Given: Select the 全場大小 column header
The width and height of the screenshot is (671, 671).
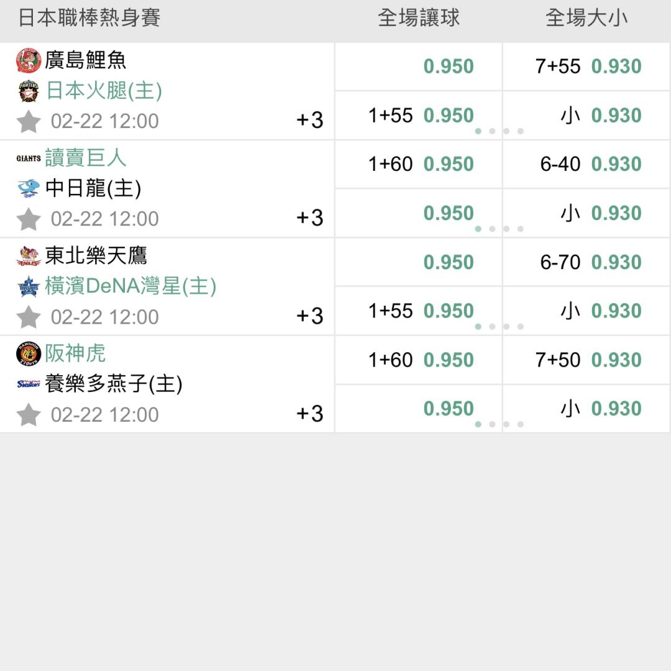Looking at the screenshot, I should point(587,18).
